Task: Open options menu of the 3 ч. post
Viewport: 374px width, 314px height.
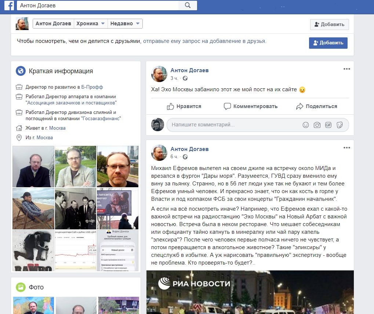Action: click(x=346, y=69)
